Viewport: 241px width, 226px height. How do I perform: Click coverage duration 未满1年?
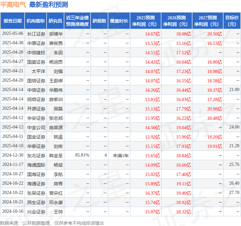coord(121,156)
